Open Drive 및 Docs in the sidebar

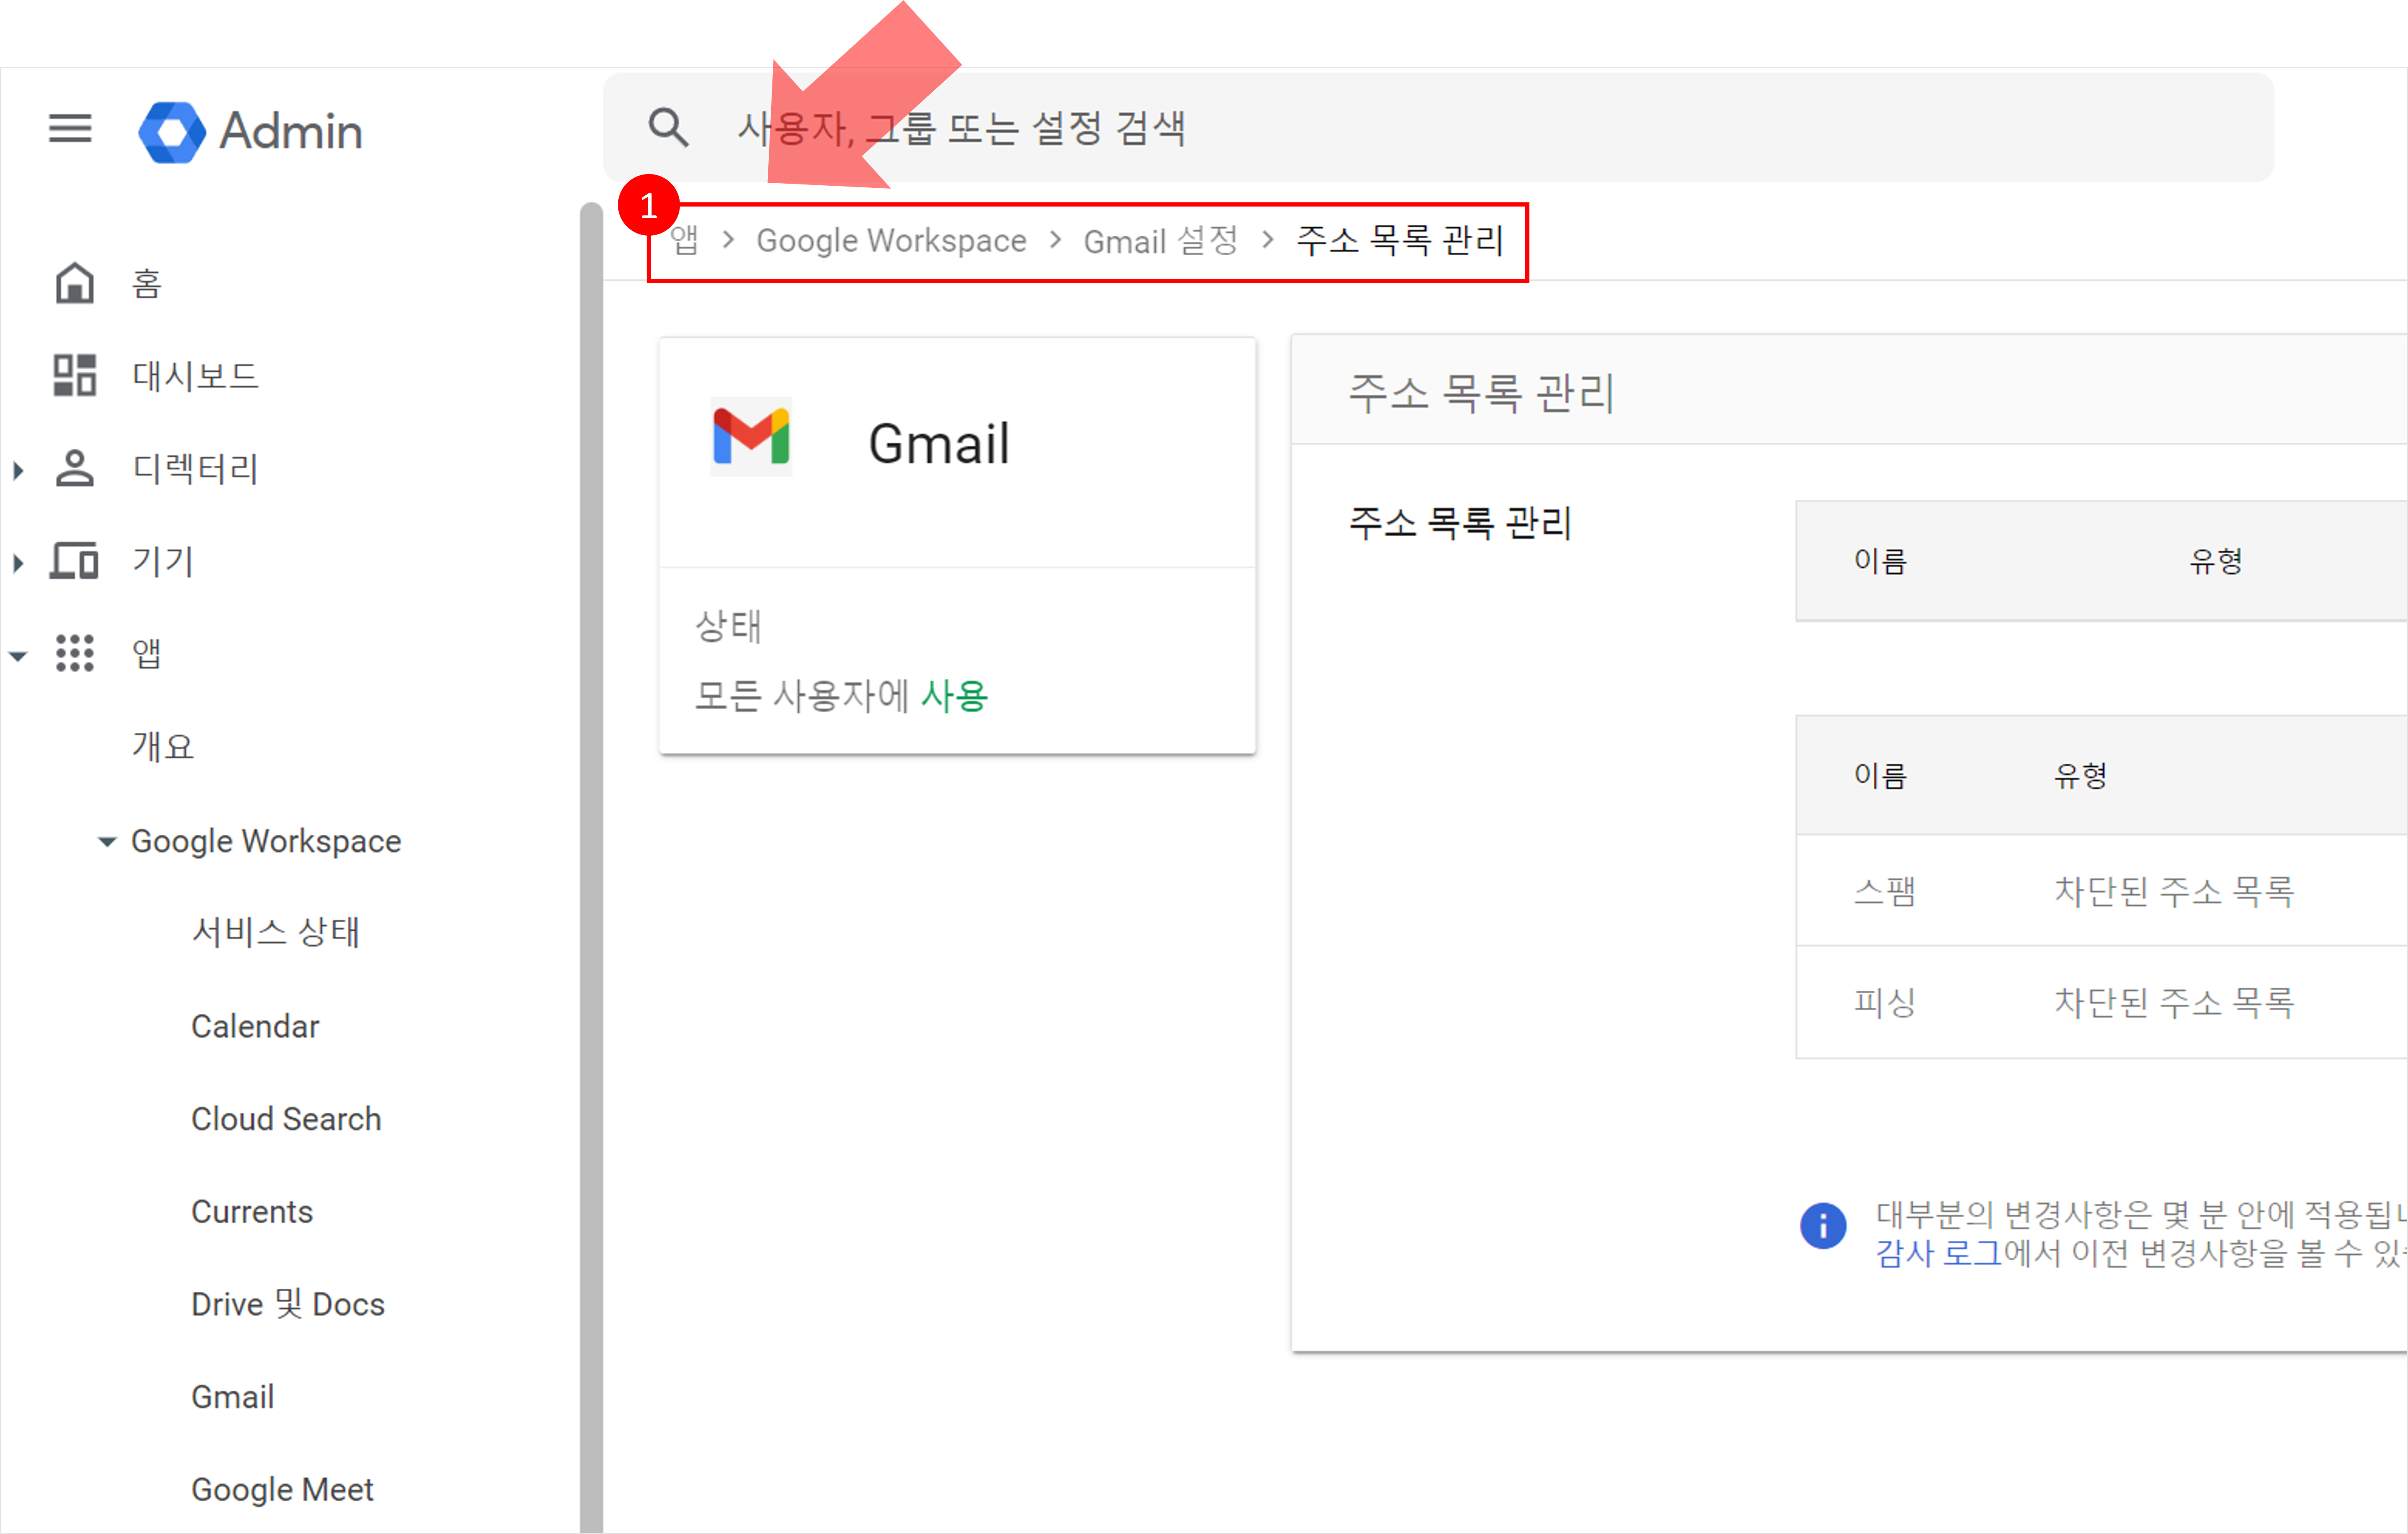pos(288,1304)
